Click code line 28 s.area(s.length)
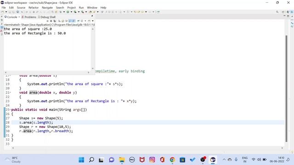 coord(36,122)
